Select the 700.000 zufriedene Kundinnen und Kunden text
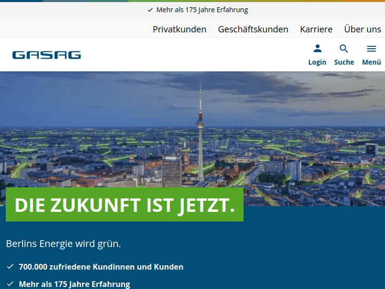385x289 pixels. tap(101, 267)
